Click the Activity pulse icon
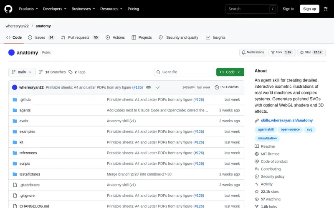Image resolution: width=334 pixels, height=208 pixels. click(257, 184)
